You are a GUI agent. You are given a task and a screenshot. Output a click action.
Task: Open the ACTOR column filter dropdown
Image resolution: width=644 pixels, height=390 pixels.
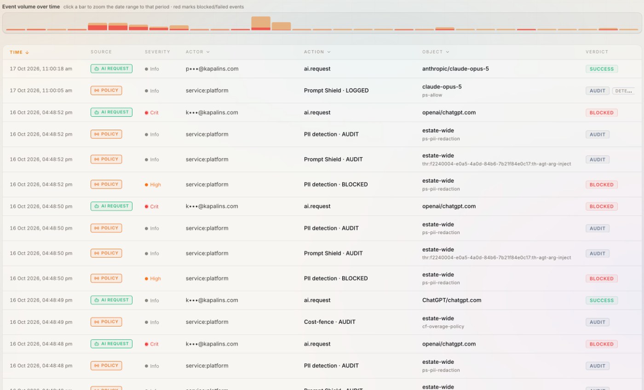point(208,52)
